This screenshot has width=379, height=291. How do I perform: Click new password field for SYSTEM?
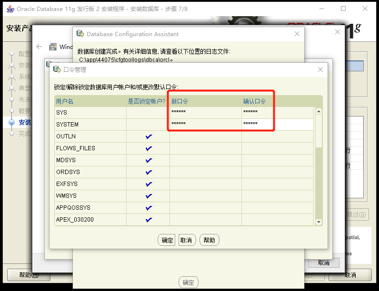coord(206,125)
